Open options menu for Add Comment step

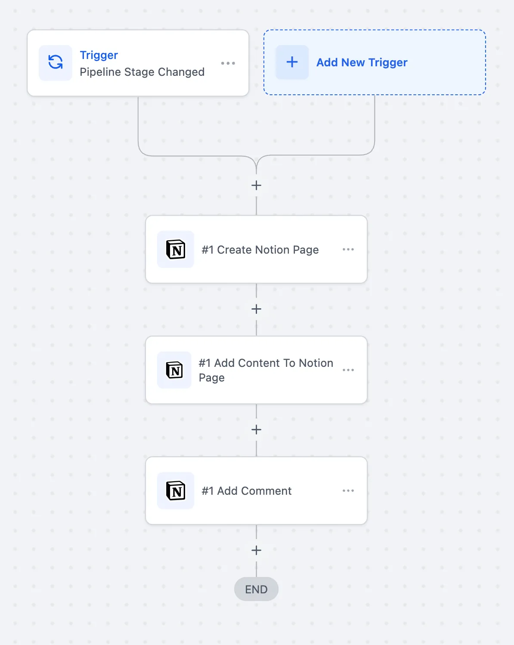click(348, 490)
